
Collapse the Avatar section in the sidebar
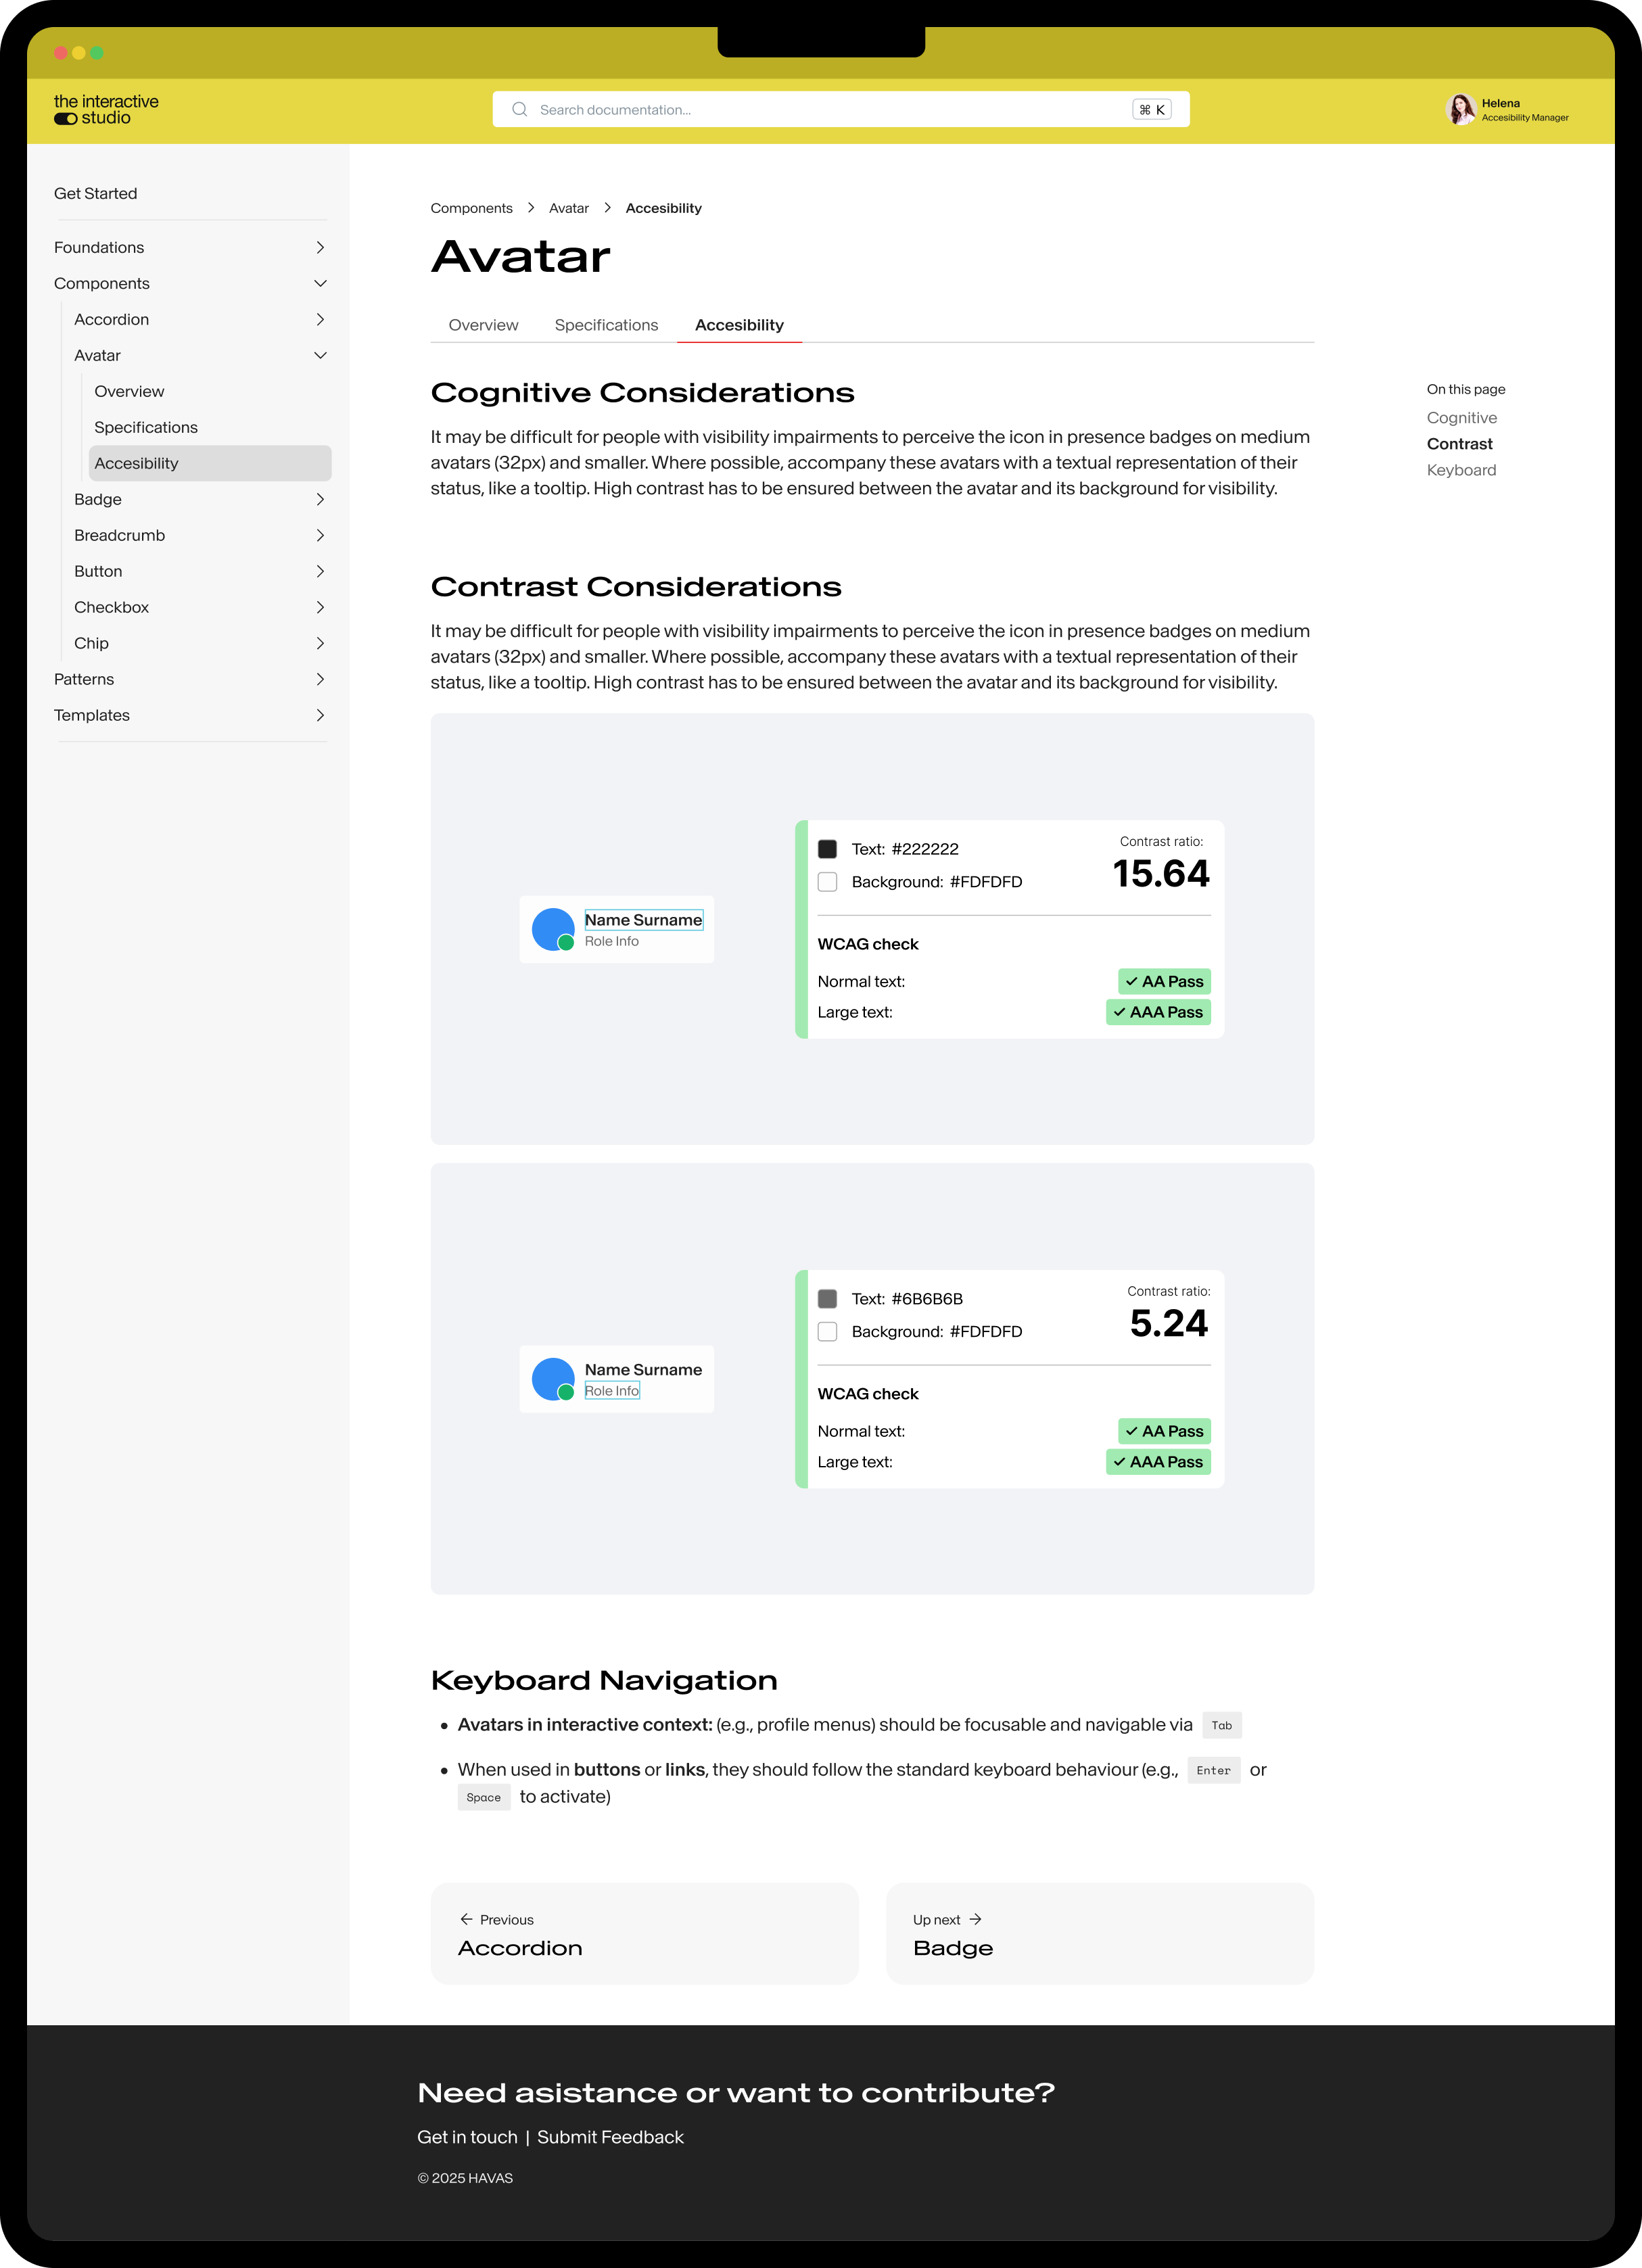click(x=321, y=355)
